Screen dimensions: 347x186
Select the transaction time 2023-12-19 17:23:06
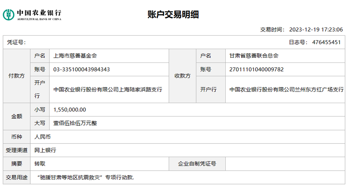pyautogui.click(x=316, y=29)
